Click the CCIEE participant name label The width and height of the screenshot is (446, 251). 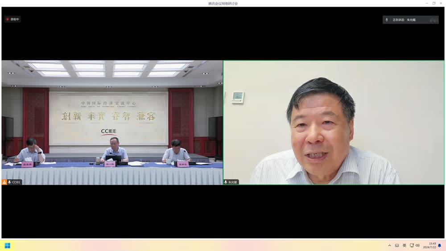tap(17, 182)
